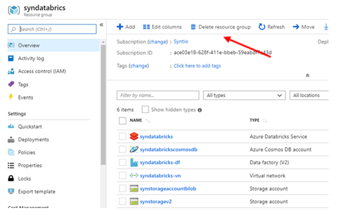Focus the Search (Ctrl+/) field
The image size is (339, 215).
[52, 29]
